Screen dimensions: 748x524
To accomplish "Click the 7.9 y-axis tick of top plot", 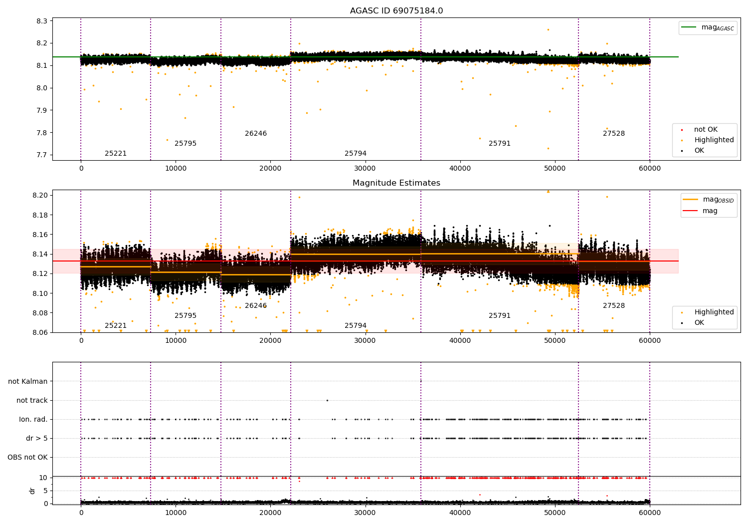I will tap(42, 110).
